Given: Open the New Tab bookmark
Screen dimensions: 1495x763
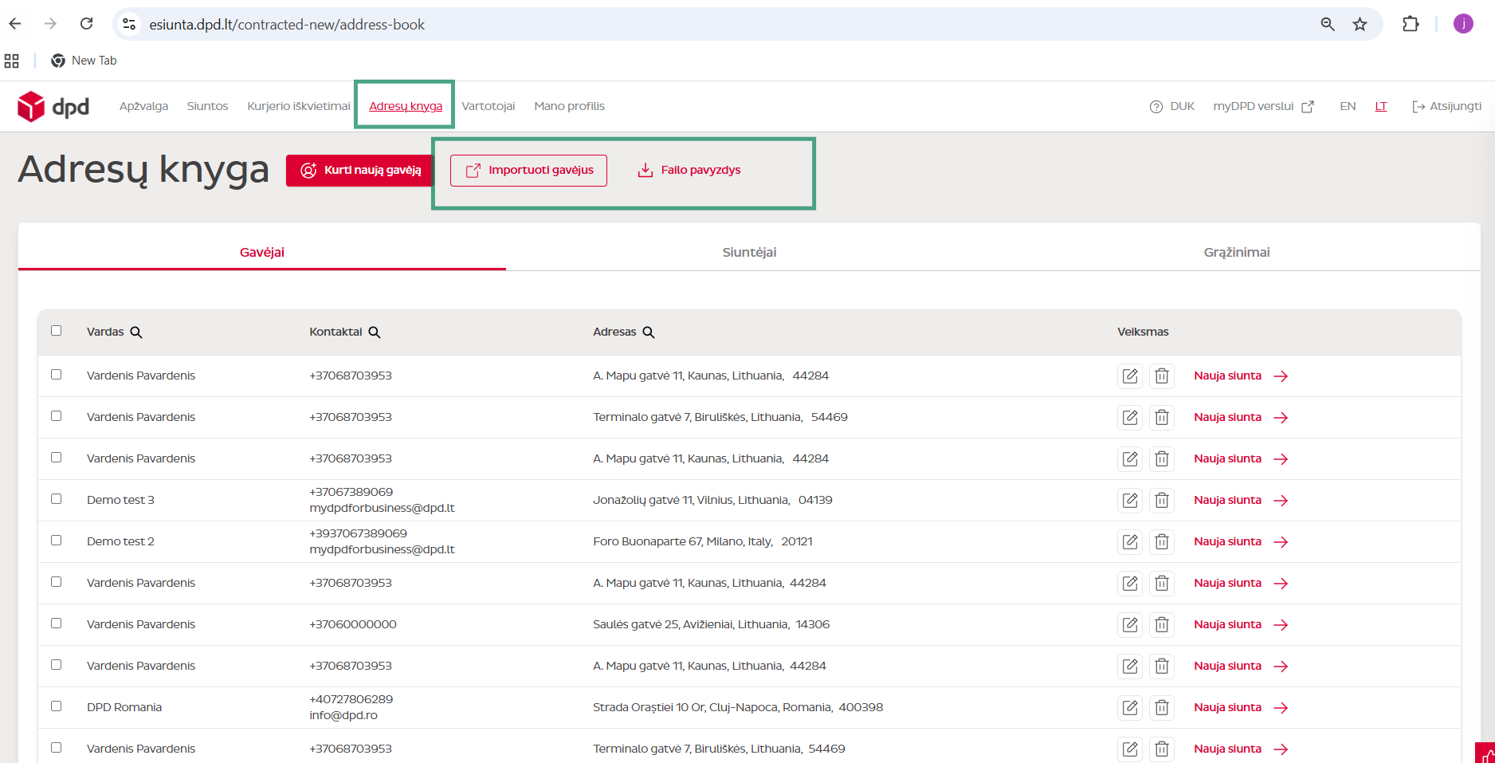Looking at the screenshot, I should coord(84,61).
